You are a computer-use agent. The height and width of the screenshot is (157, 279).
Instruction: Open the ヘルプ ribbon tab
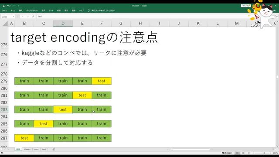point(82,10)
